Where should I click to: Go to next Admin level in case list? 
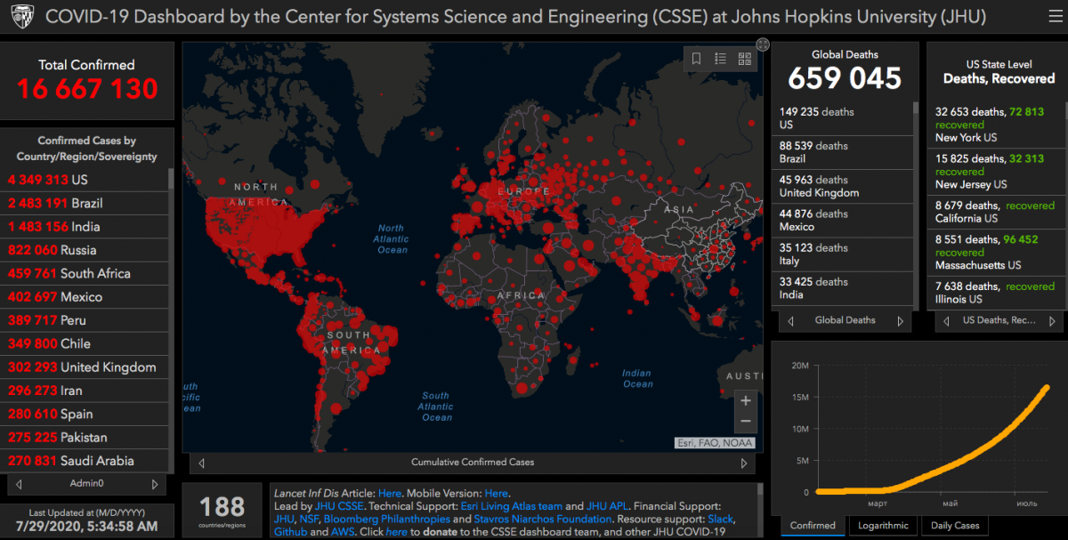155,484
